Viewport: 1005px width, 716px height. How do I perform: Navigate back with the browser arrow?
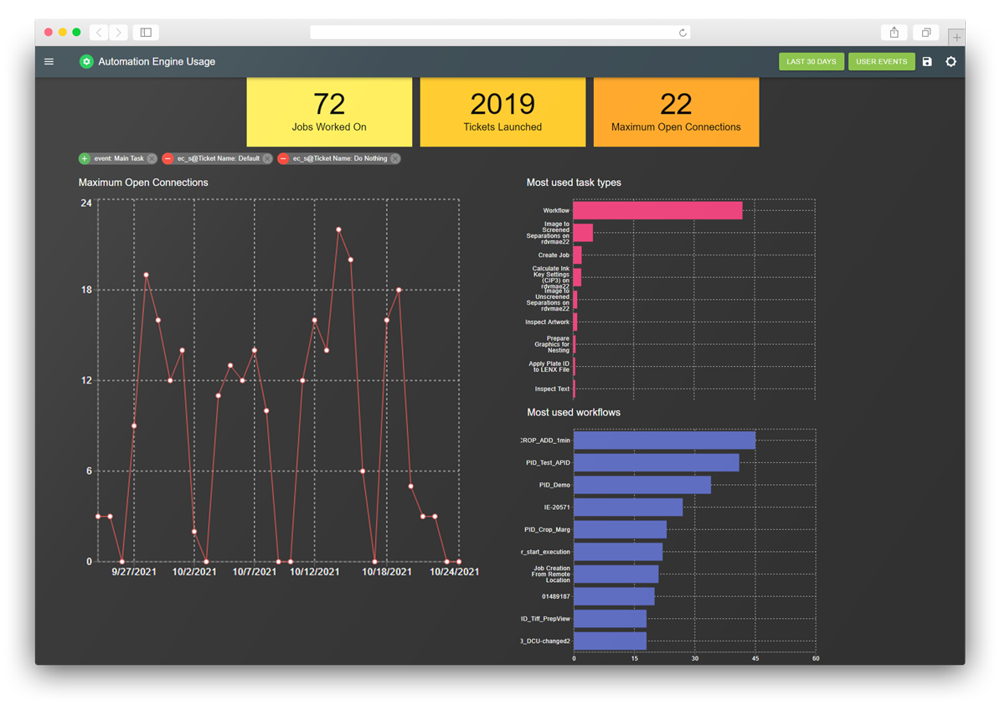pos(98,32)
